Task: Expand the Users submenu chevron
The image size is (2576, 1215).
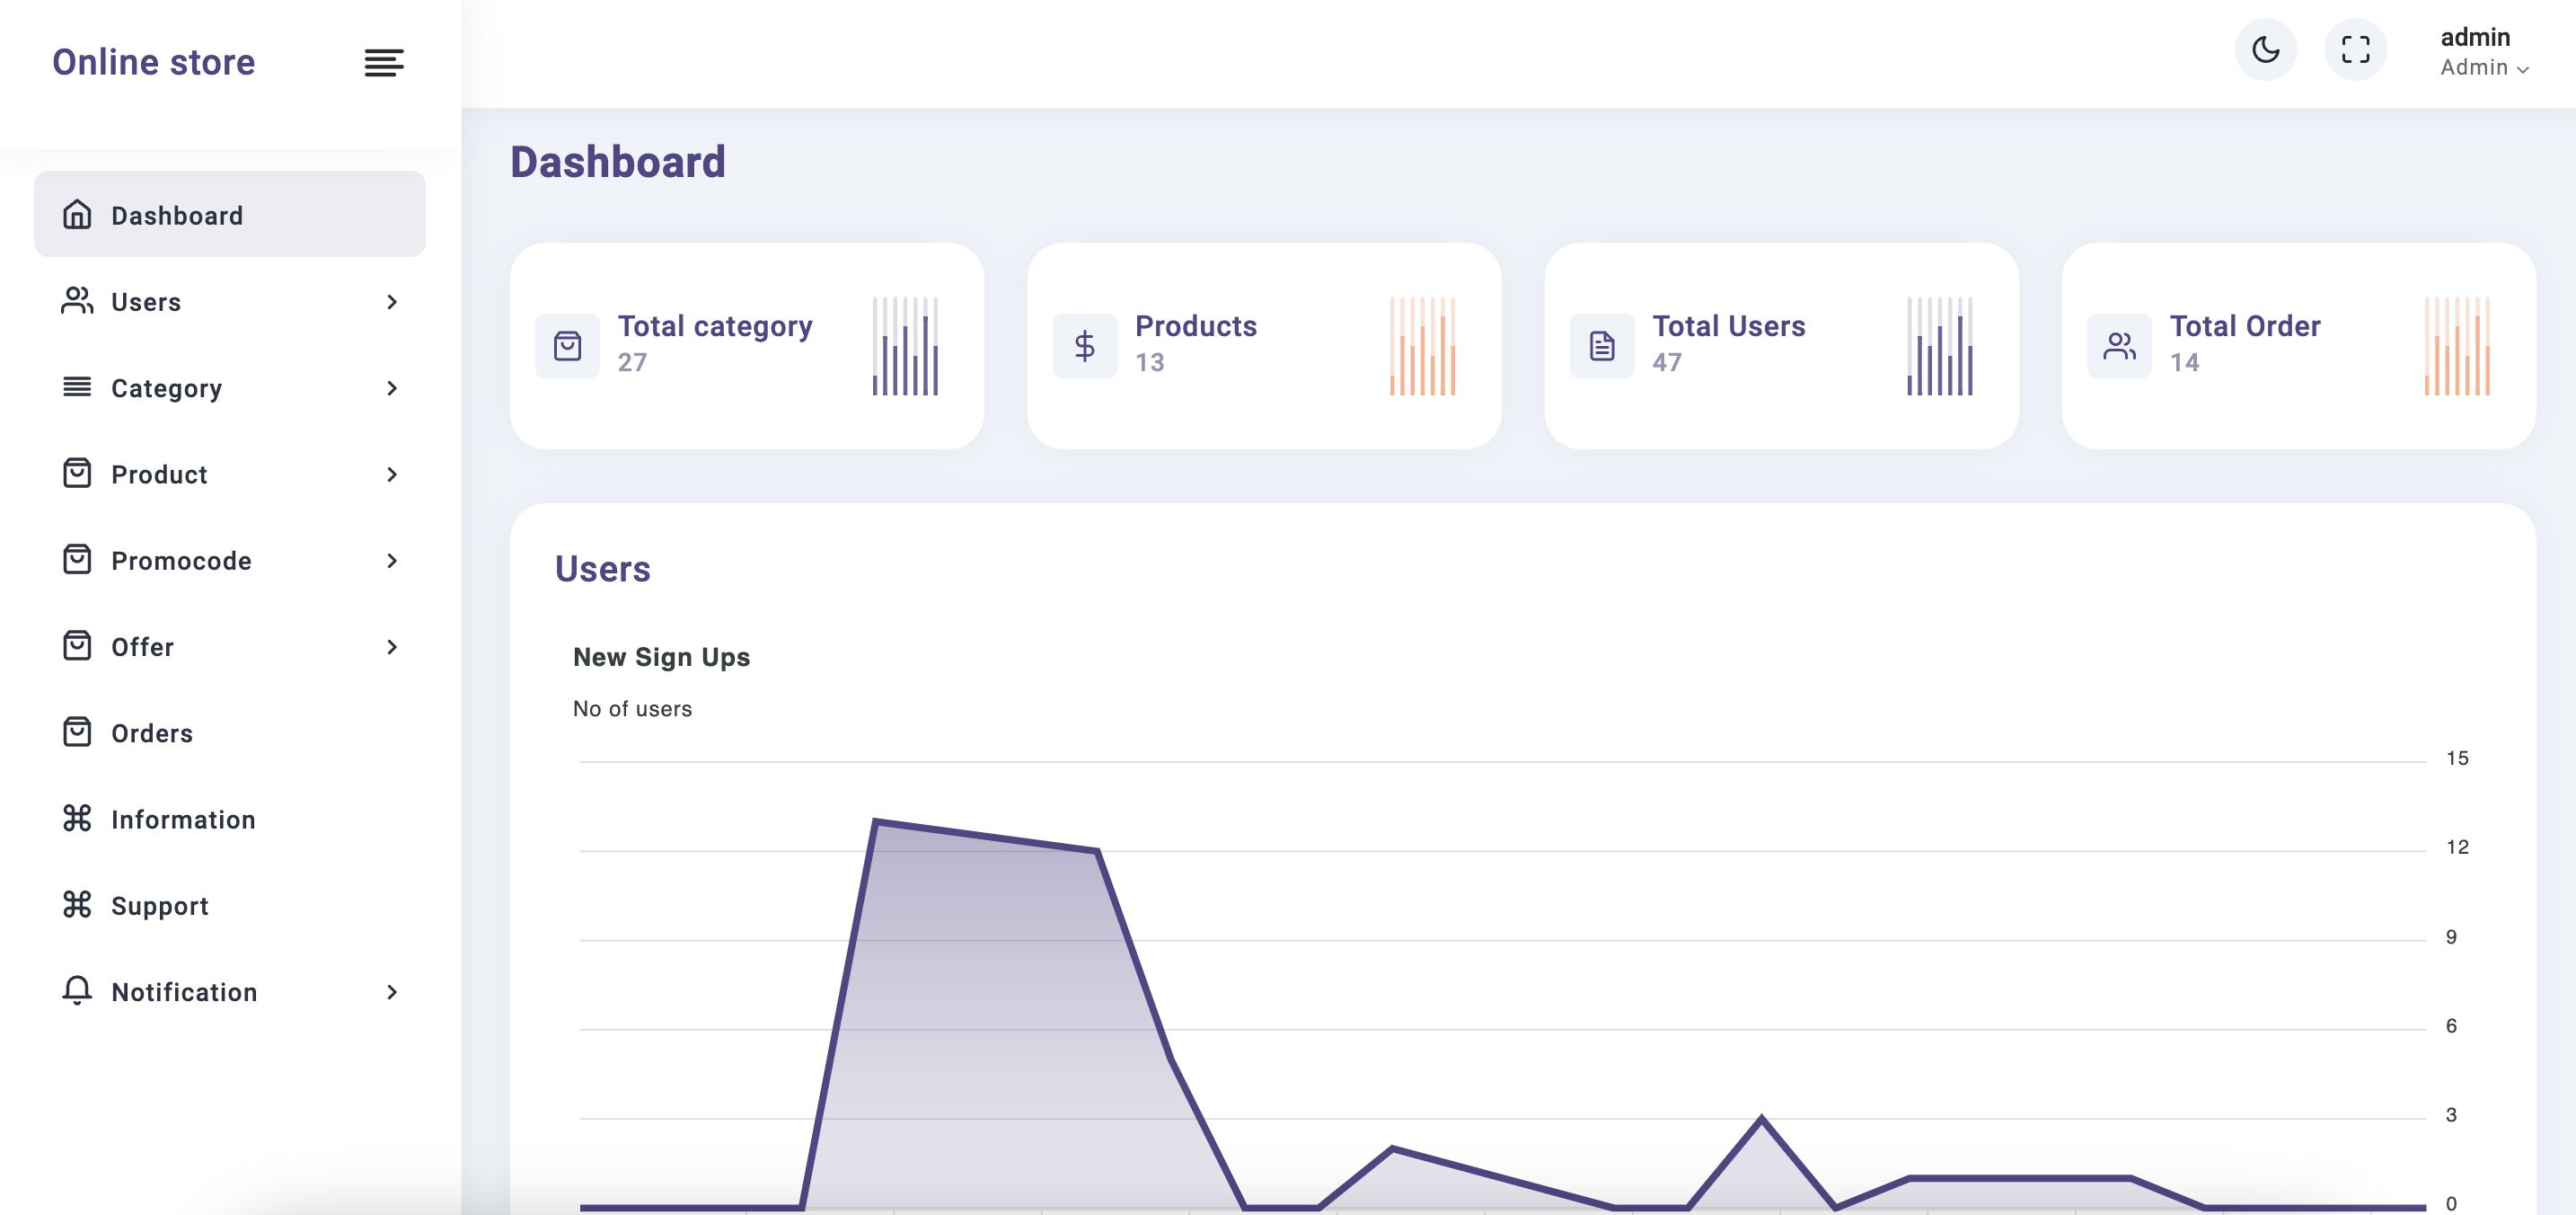Action: pyautogui.click(x=392, y=302)
